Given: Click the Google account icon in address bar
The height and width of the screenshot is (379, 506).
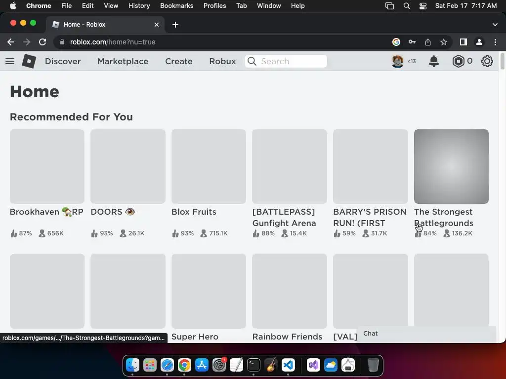Looking at the screenshot, I should tap(396, 42).
